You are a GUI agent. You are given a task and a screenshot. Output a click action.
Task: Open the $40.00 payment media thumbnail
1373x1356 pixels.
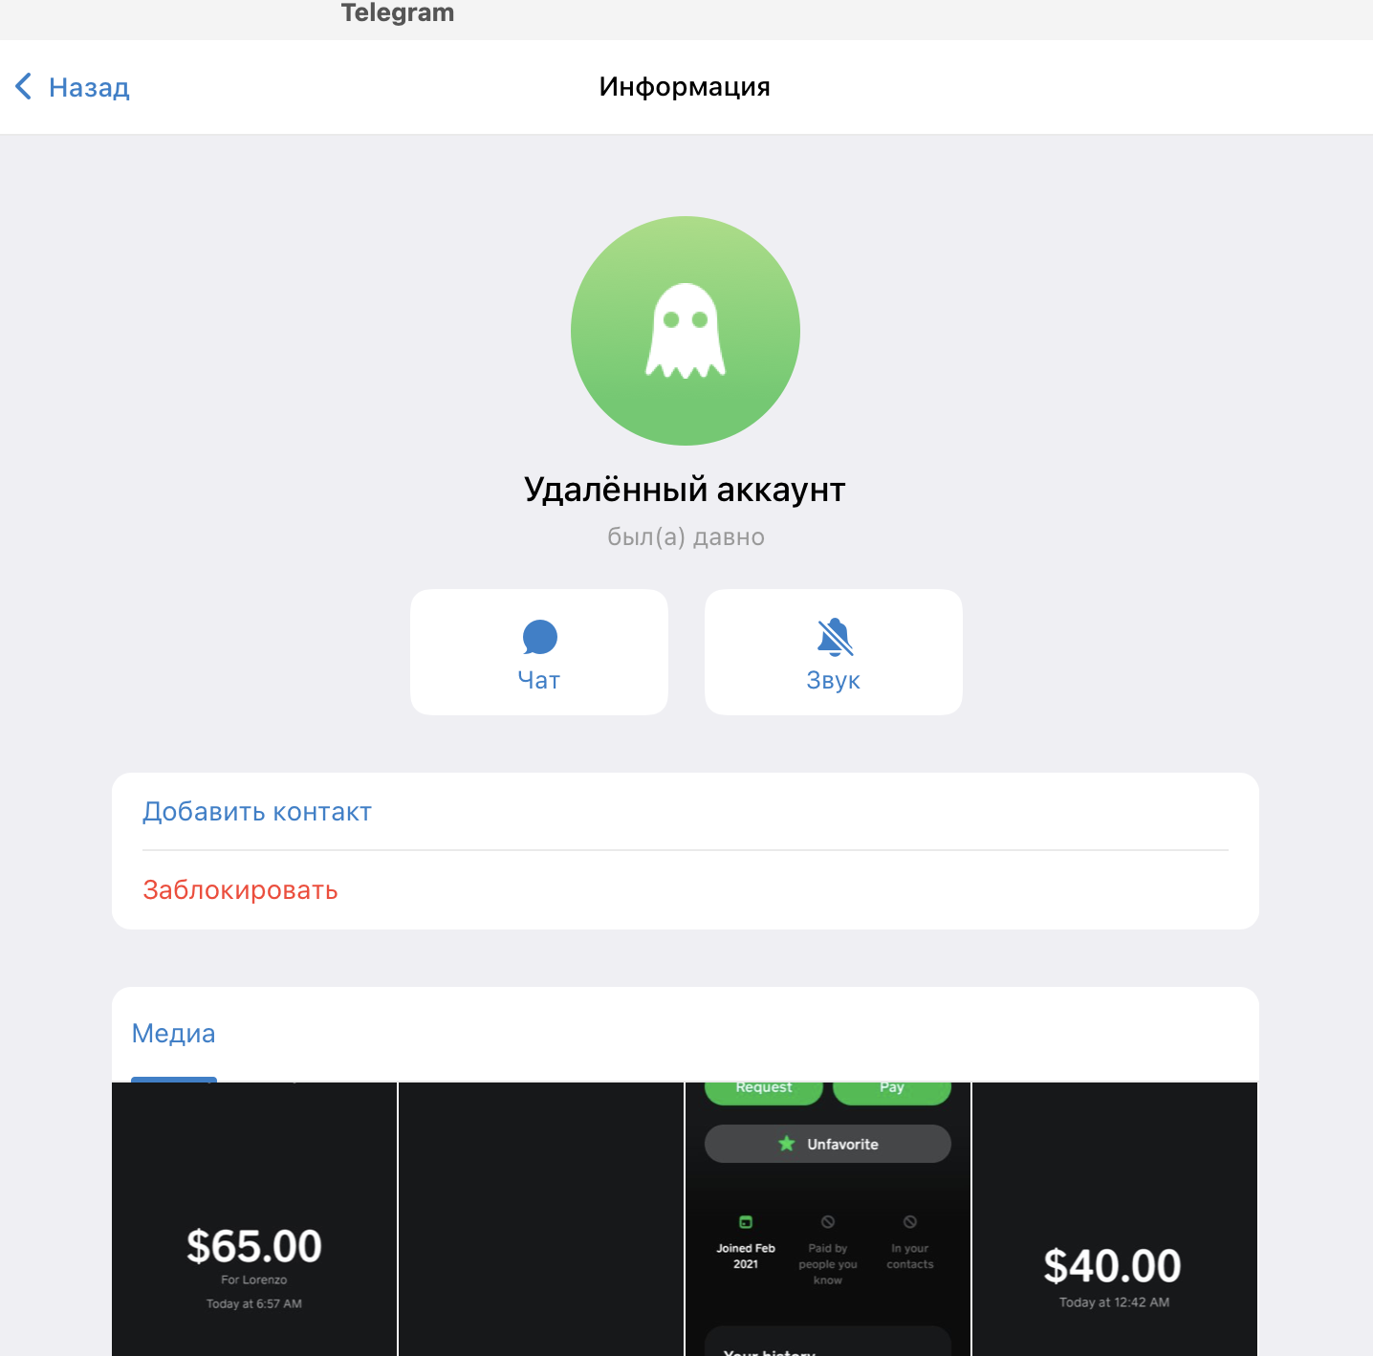click(x=1115, y=1219)
